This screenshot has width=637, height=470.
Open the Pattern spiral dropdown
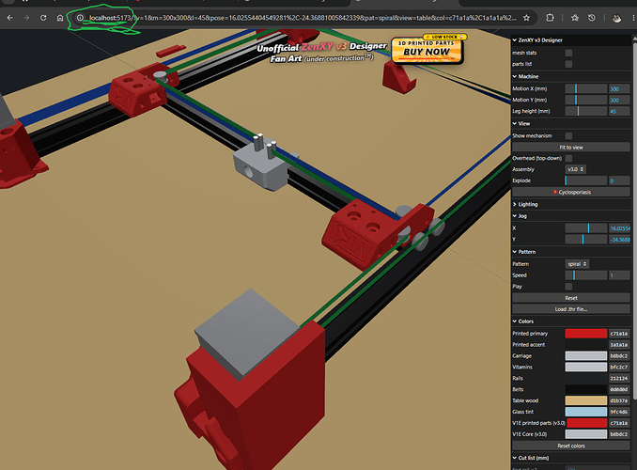tap(577, 264)
